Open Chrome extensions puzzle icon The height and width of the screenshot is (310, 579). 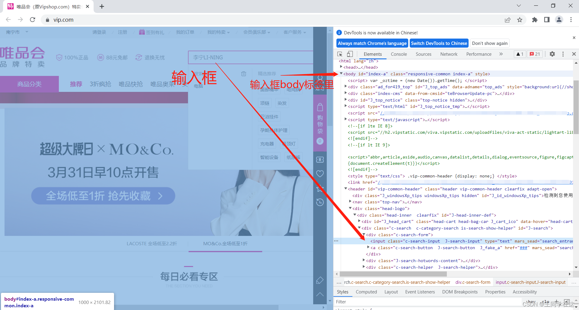pos(535,20)
